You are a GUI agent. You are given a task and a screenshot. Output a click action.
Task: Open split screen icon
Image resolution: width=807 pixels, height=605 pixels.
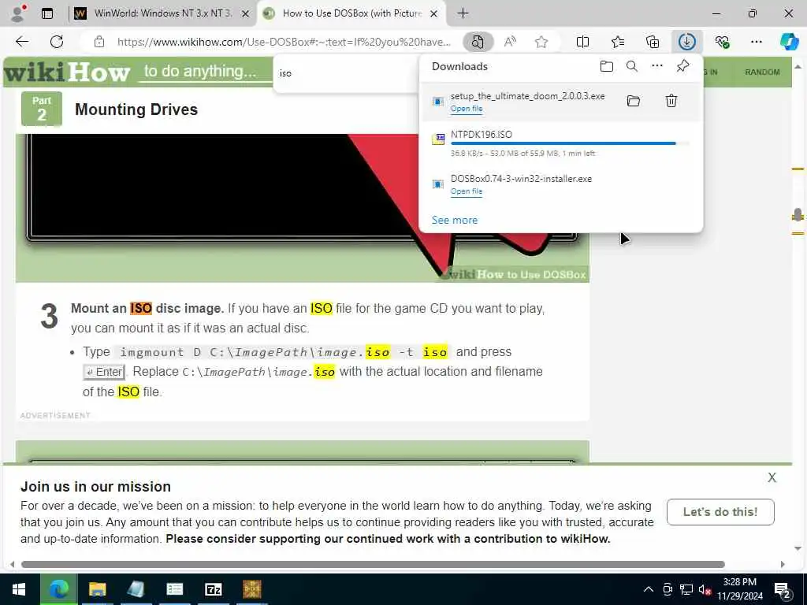coord(582,42)
